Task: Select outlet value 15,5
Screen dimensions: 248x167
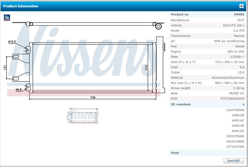Action: pos(241,72)
